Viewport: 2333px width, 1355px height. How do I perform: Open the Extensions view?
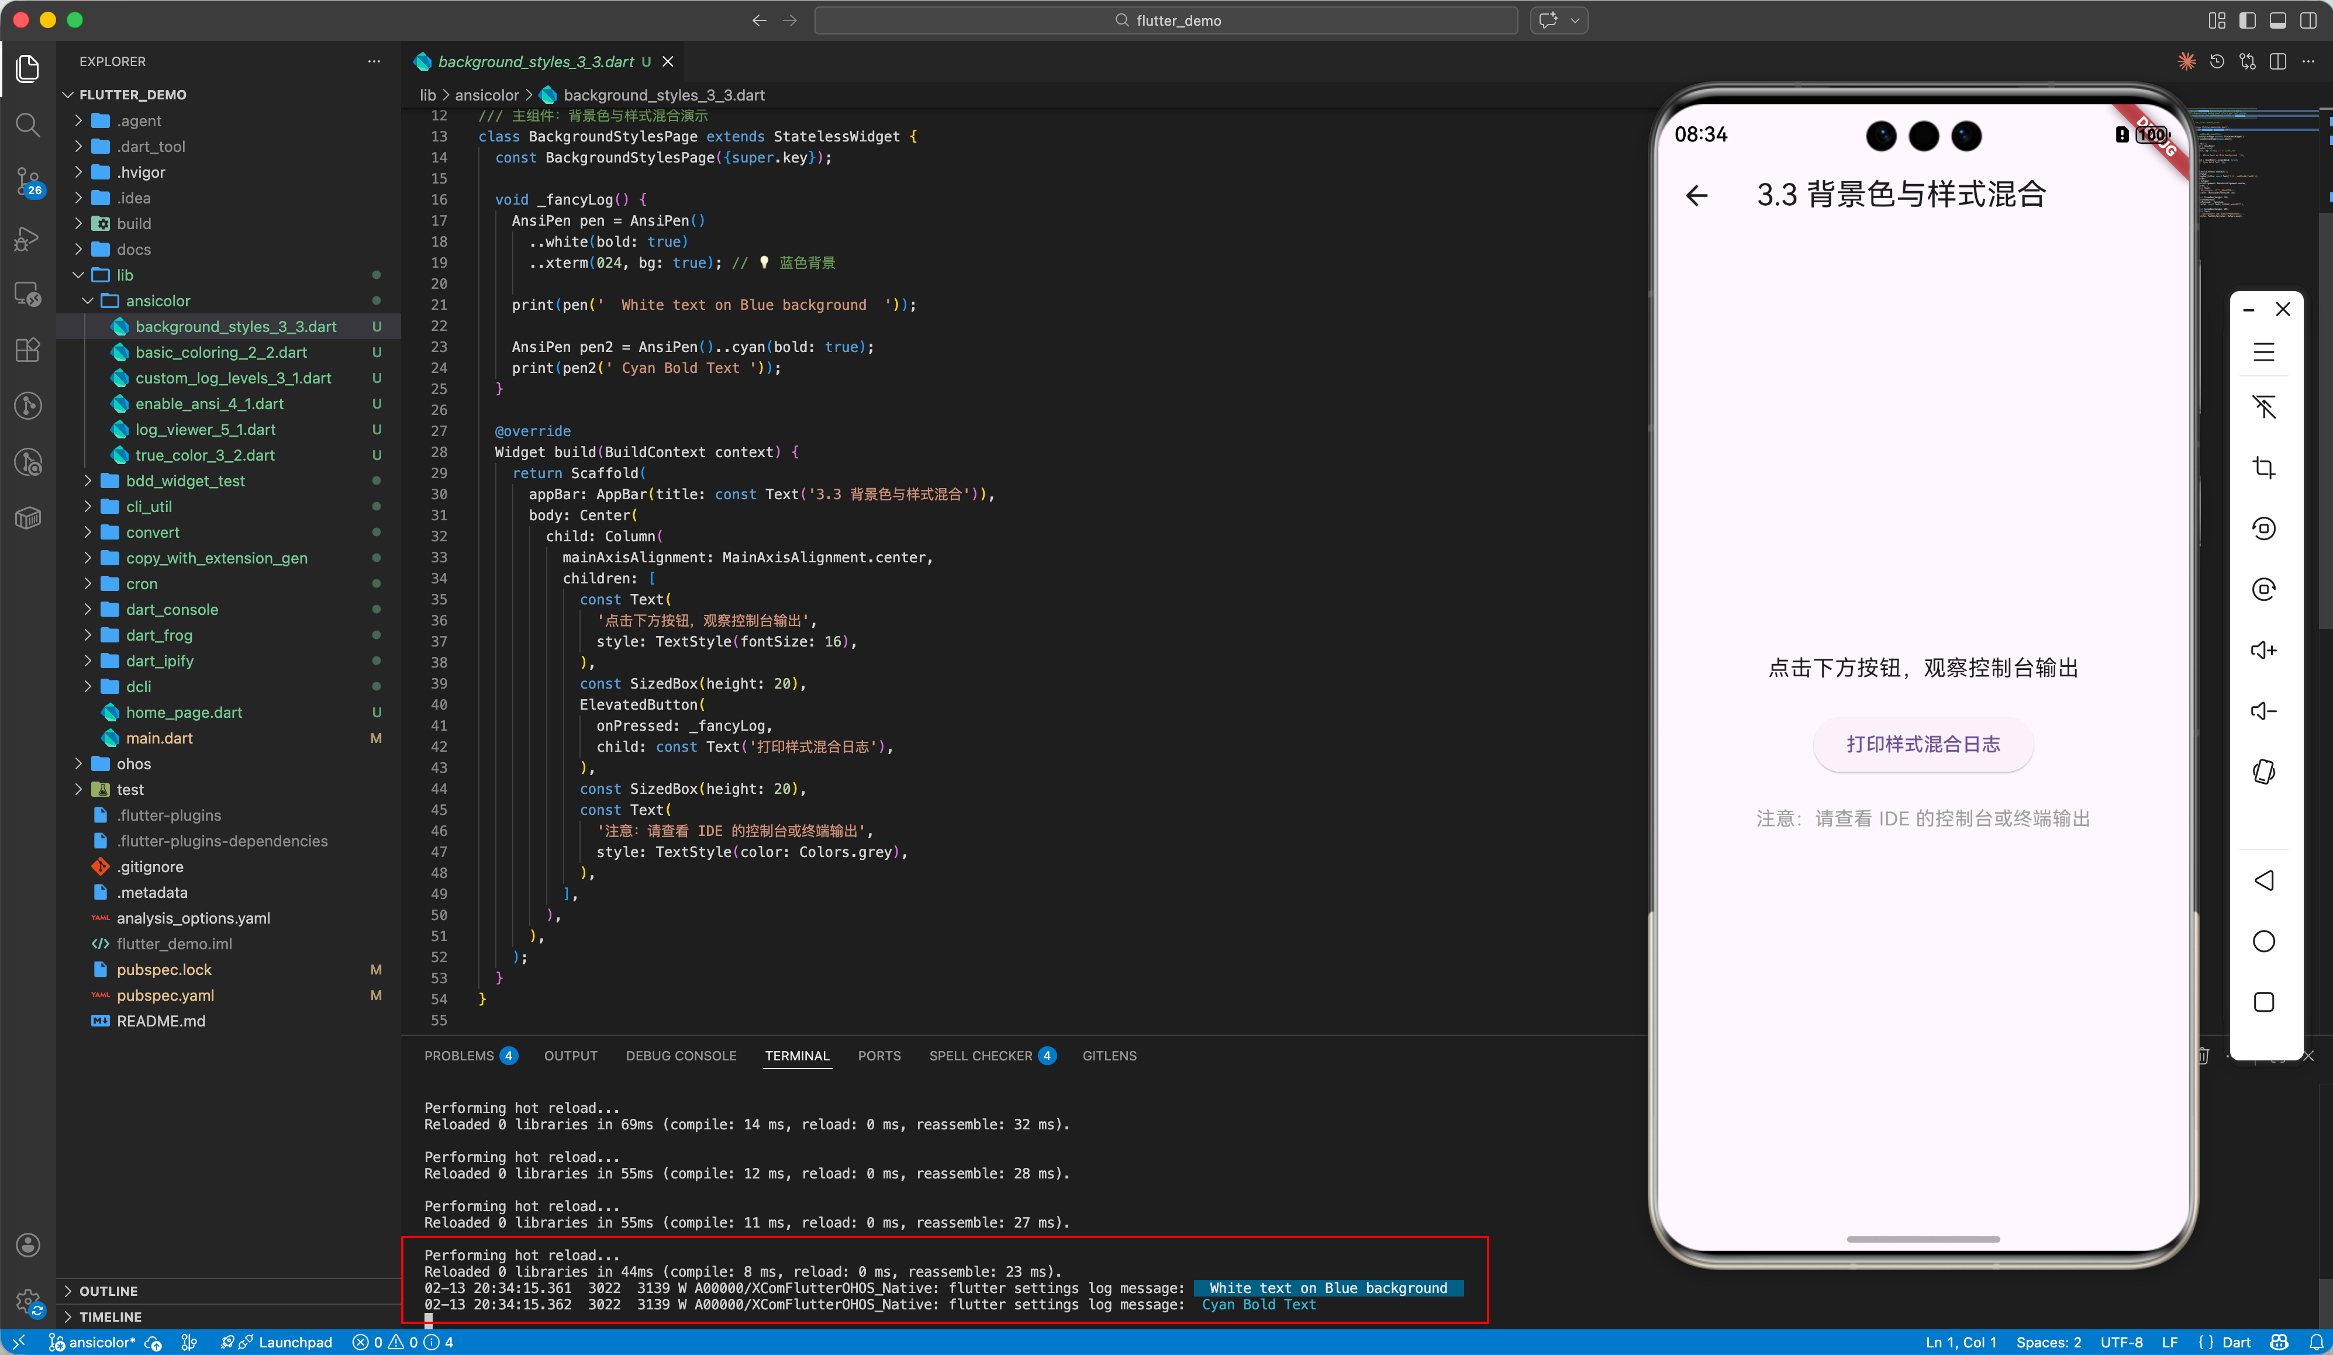pyautogui.click(x=28, y=350)
